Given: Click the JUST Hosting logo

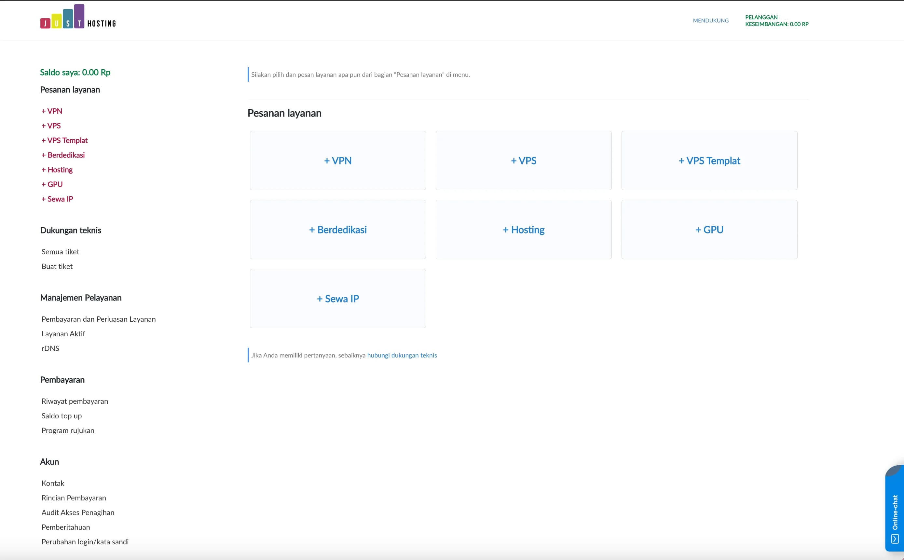Looking at the screenshot, I should pyautogui.click(x=78, y=17).
